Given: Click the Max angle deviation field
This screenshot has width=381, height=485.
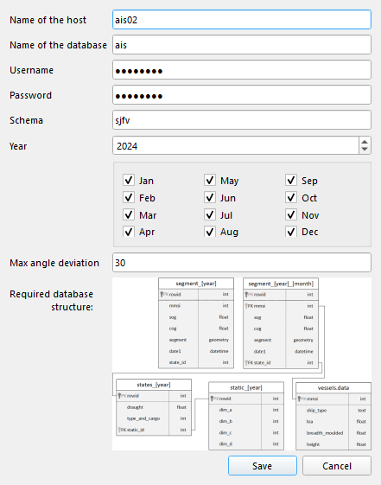Looking at the screenshot, I should pos(242,263).
